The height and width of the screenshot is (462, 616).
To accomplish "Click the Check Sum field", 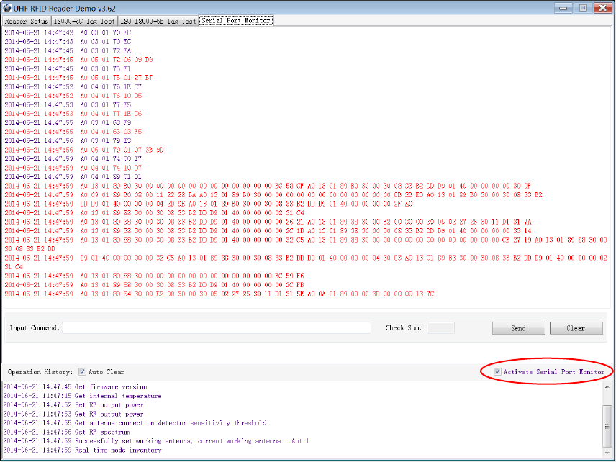I will coord(440,327).
